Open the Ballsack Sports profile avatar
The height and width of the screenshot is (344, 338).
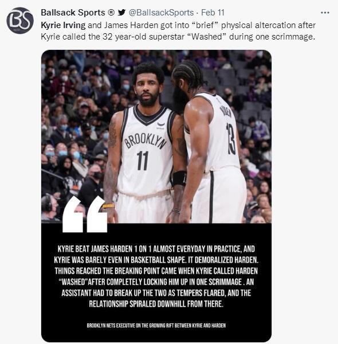pos(20,21)
